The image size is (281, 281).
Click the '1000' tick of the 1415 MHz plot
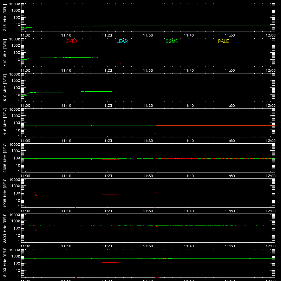tap(16, 116)
